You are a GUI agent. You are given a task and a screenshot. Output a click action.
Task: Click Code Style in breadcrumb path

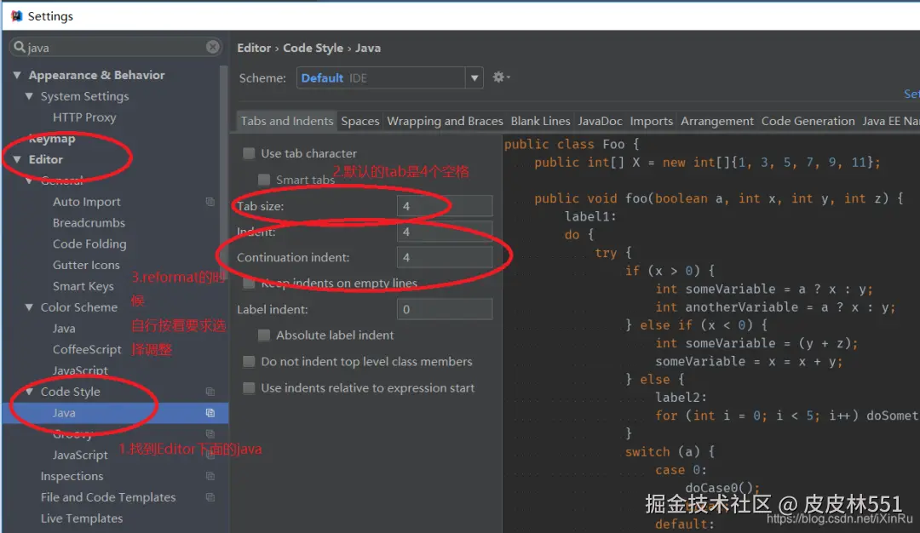pyautogui.click(x=313, y=48)
